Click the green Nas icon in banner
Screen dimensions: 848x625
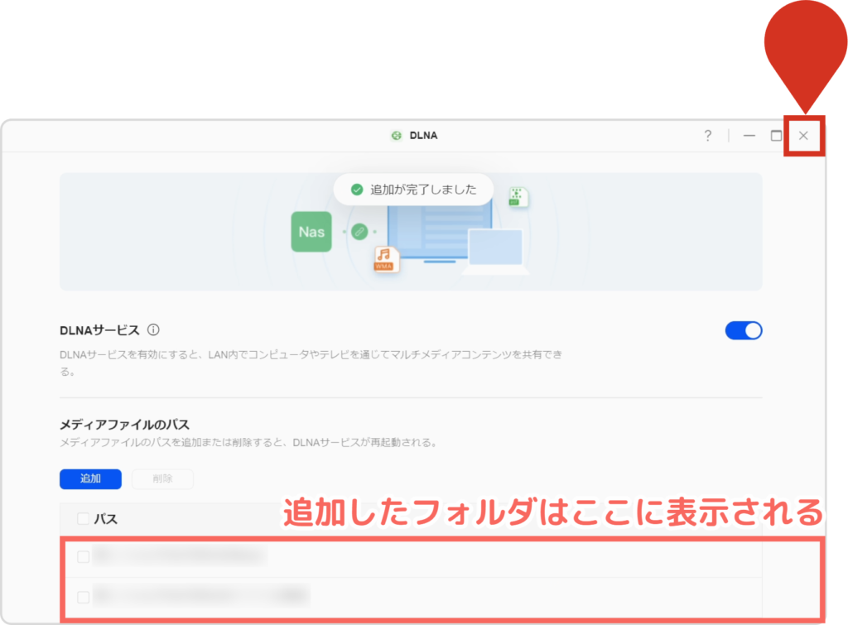[311, 232]
